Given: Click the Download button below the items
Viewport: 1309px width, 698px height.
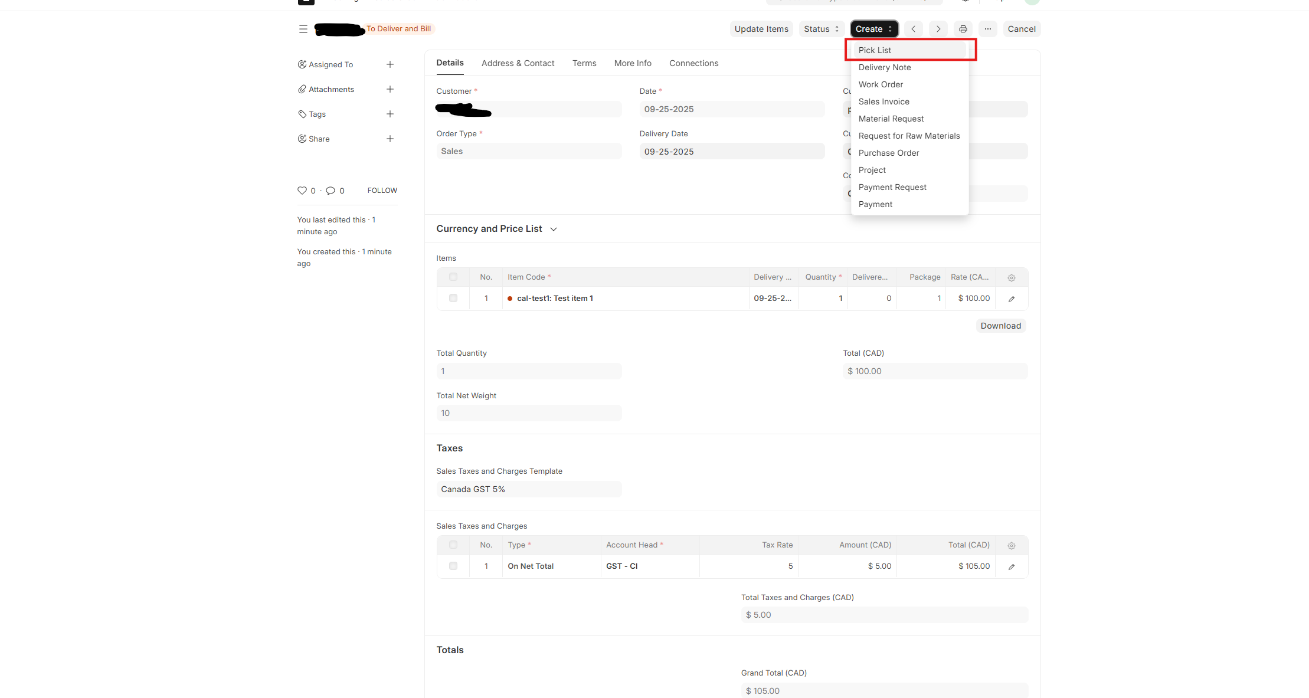Looking at the screenshot, I should click(1000, 326).
